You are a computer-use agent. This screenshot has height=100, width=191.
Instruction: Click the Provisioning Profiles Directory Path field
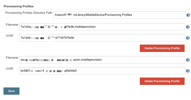[x=119, y=15]
